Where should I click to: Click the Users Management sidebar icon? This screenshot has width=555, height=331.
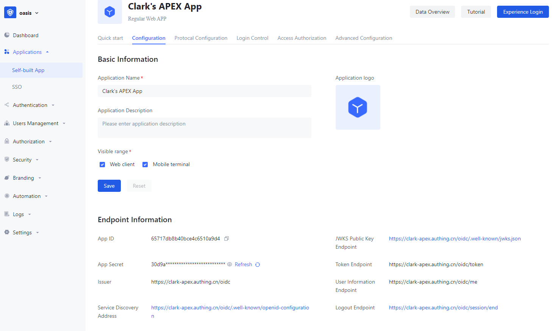point(7,123)
